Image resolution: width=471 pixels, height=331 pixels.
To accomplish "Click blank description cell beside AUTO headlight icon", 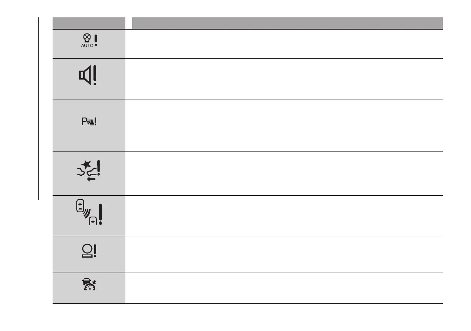I will point(284,44).
